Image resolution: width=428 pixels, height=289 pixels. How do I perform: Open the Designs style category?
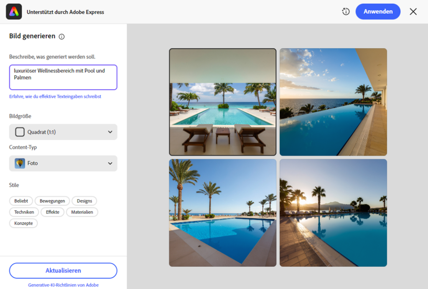pyautogui.click(x=84, y=201)
